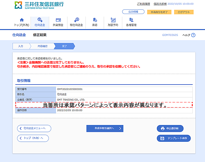The image size is (205, 162).
Task: Click the 修正結果 heading text
Action: [40, 35]
